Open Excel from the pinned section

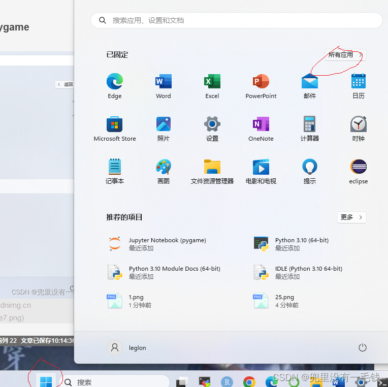[x=212, y=86]
